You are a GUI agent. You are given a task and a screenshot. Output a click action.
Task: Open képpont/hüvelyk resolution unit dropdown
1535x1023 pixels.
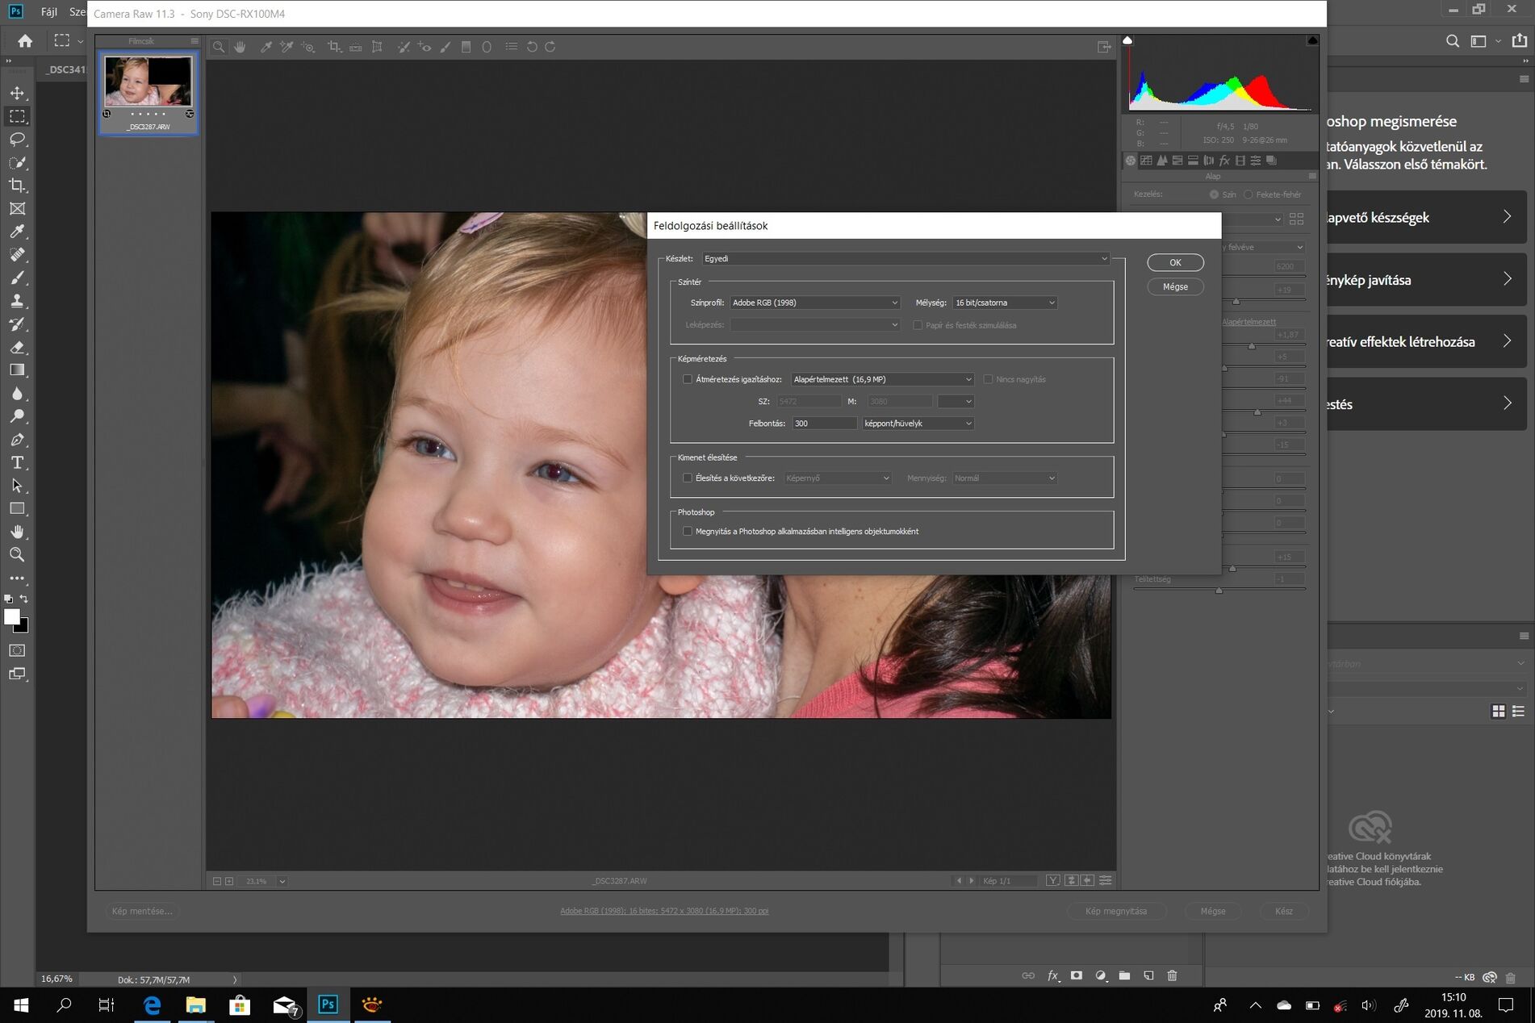pyautogui.click(x=918, y=423)
